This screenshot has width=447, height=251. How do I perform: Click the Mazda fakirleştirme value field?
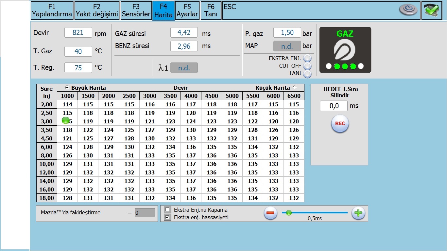pos(145,213)
